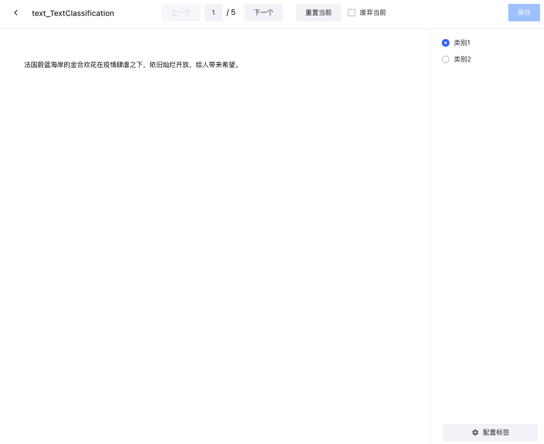This screenshot has height=444, width=544.
Task: Click the 废弃当前 label text
Action: coord(373,13)
